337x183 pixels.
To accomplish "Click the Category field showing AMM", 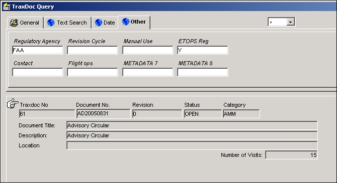I will (241, 114).
